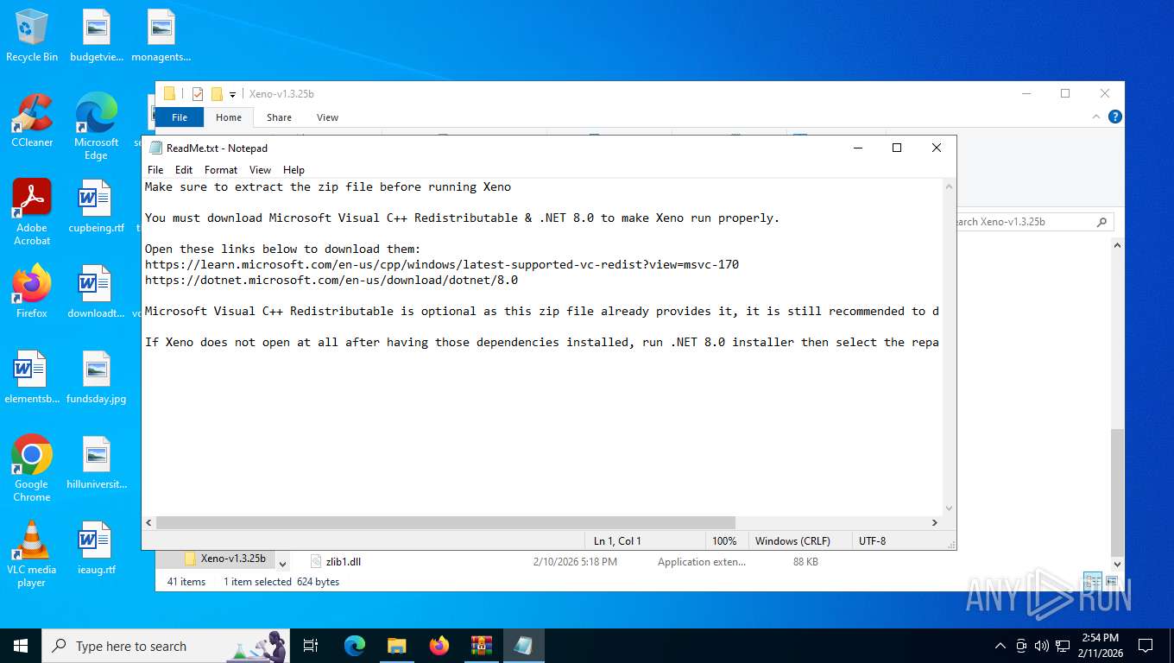This screenshot has height=663, width=1174.
Task: Open the budgetvie... image file on desktop
Action: click(x=96, y=35)
